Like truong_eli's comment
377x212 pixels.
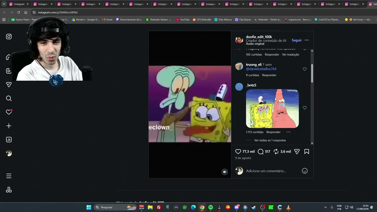pos(305,69)
